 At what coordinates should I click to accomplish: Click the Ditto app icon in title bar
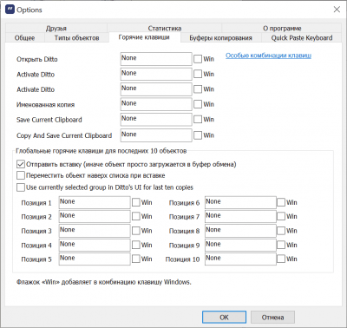(x=10, y=10)
